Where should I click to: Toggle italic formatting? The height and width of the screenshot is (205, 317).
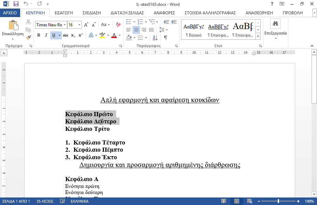[x=46, y=36]
